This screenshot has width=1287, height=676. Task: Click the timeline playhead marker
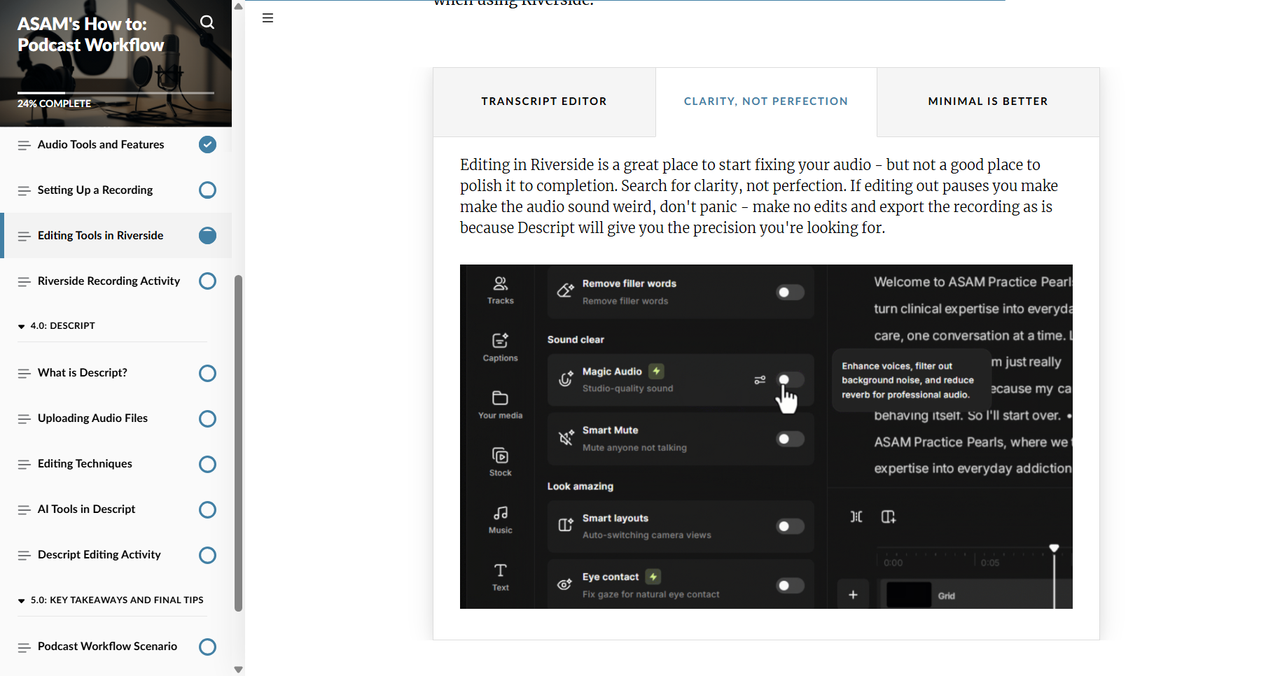pos(1054,549)
